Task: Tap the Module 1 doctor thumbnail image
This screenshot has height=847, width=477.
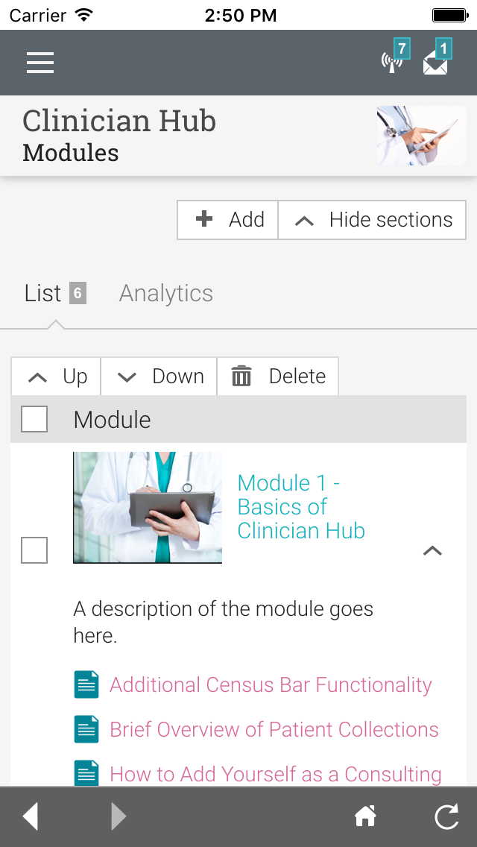Action: [148, 507]
